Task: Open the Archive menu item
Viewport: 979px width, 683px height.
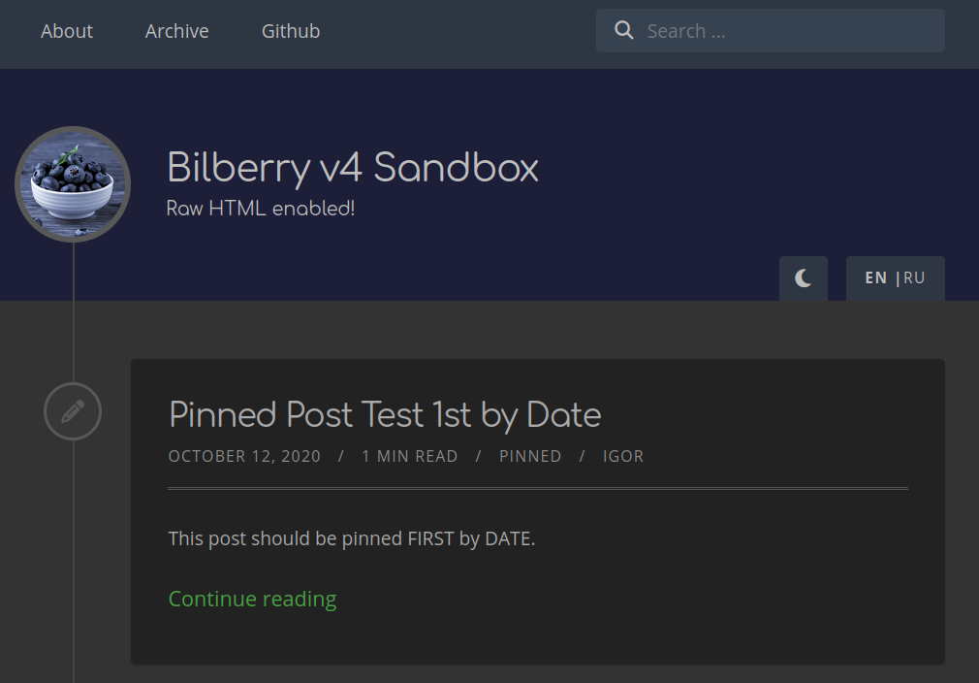Action: click(x=176, y=31)
